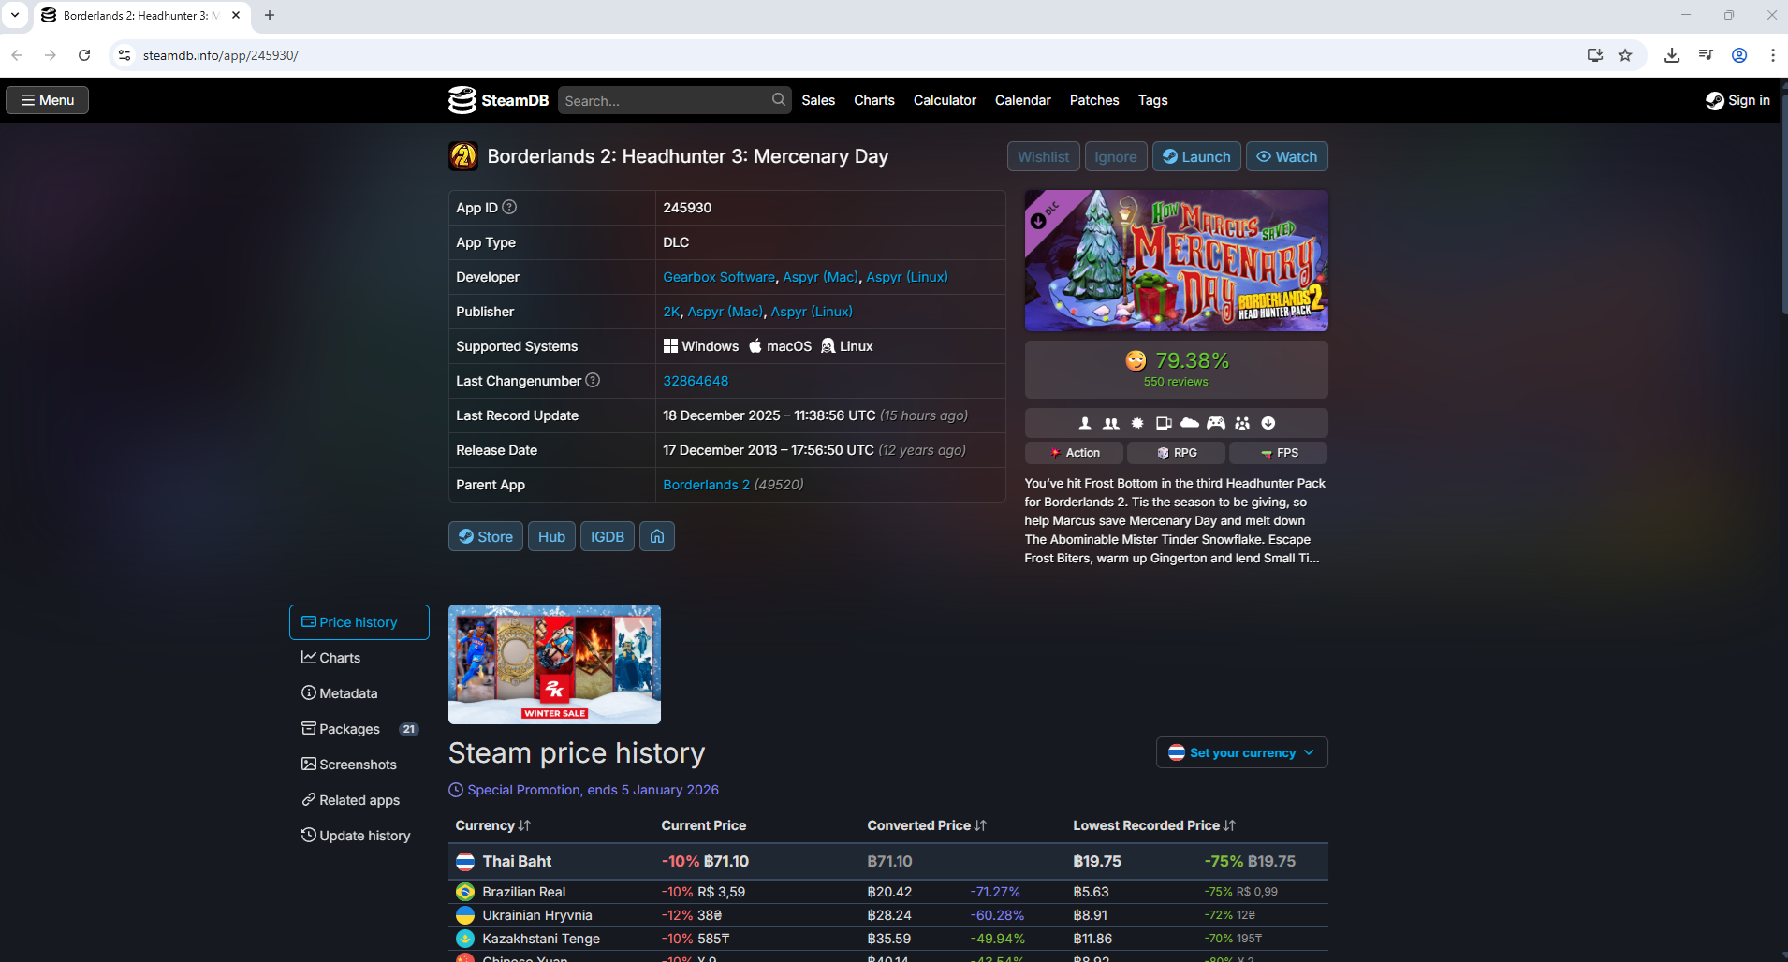Click the controller support icon
This screenshot has width=1788, height=962.
(1216, 423)
